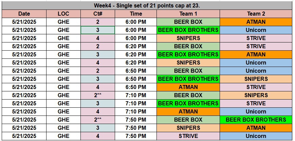Click the STRIVE cell opposite BEER BOX at 6:20 PM
The width and height of the screenshot is (295, 141).
256,47
